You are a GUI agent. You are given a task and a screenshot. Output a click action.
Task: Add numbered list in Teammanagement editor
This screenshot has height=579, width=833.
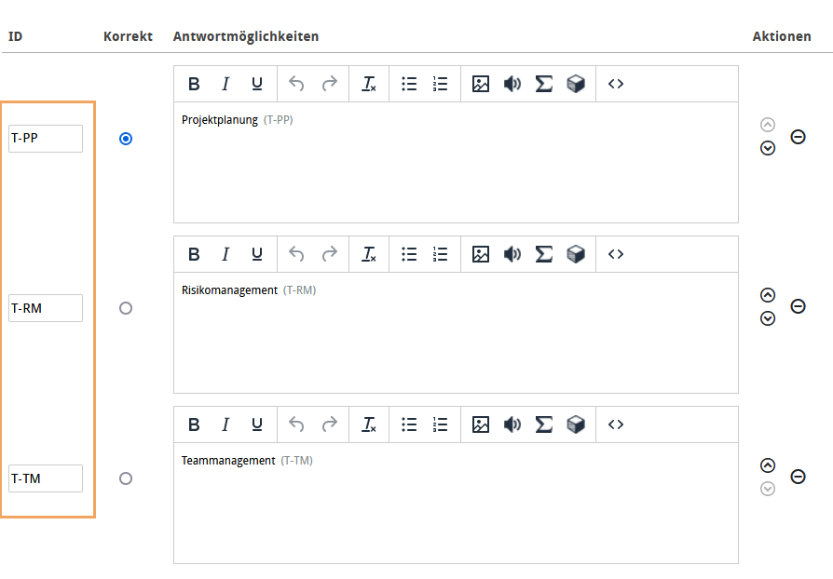pyautogui.click(x=441, y=424)
